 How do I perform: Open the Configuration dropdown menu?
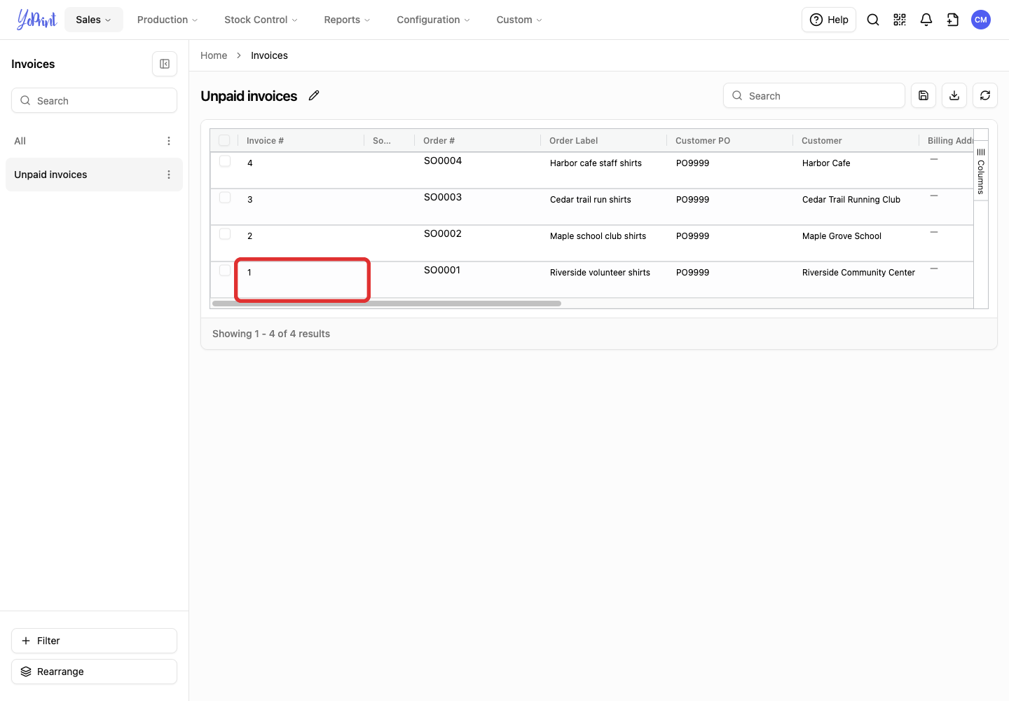click(433, 20)
